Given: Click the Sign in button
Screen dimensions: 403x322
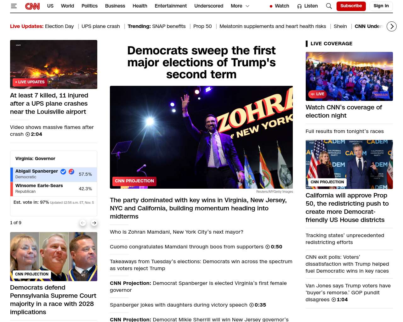Looking at the screenshot, I should click(x=381, y=6).
